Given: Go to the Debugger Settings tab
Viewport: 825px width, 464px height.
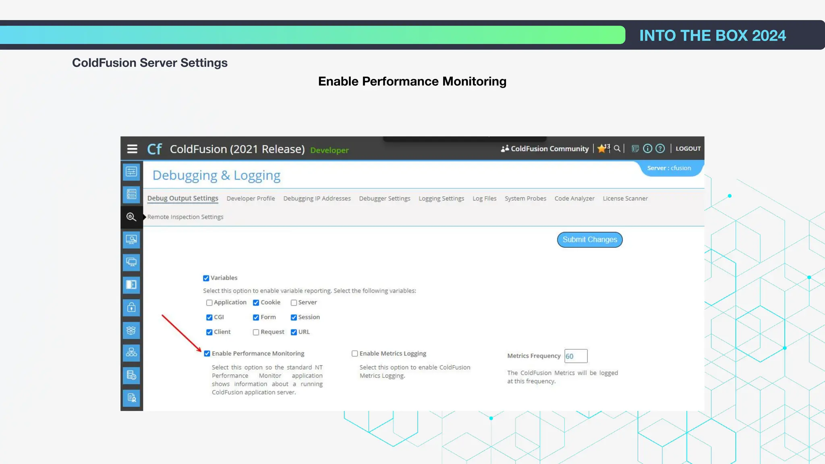Looking at the screenshot, I should (x=385, y=199).
